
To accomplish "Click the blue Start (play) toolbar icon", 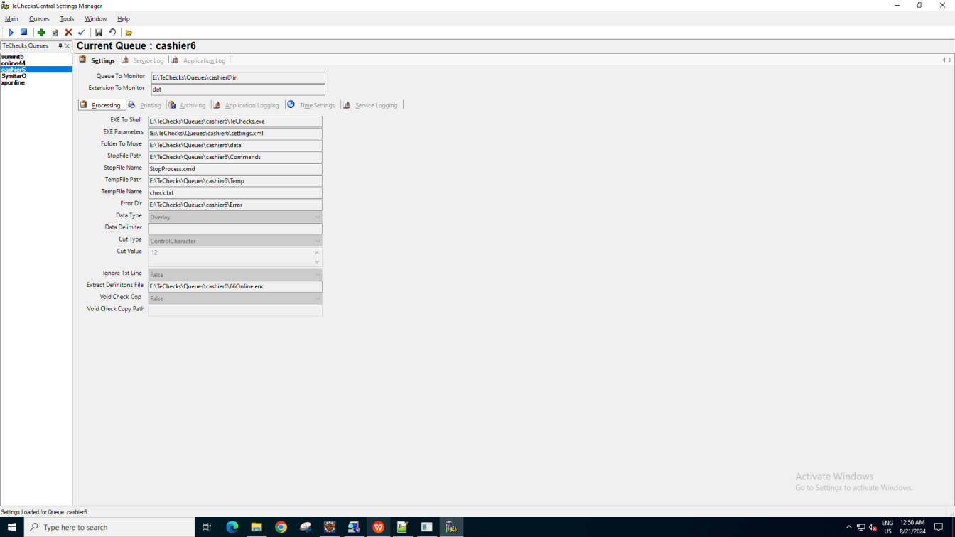I will tap(11, 33).
